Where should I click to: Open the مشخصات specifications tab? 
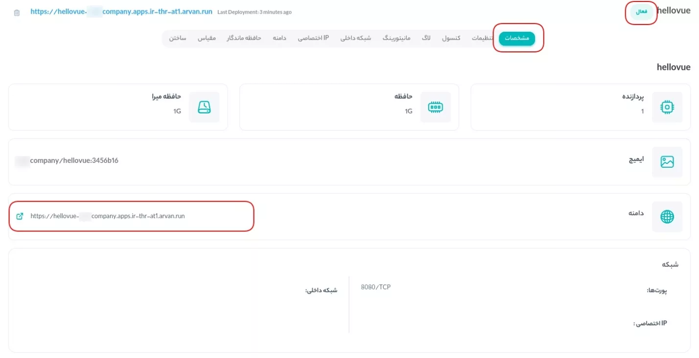coord(517,39)
